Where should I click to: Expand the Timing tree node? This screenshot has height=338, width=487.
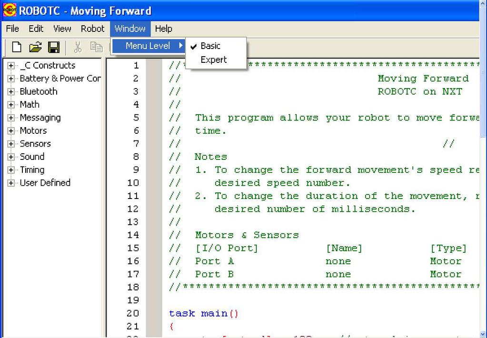tap(11, 170)
